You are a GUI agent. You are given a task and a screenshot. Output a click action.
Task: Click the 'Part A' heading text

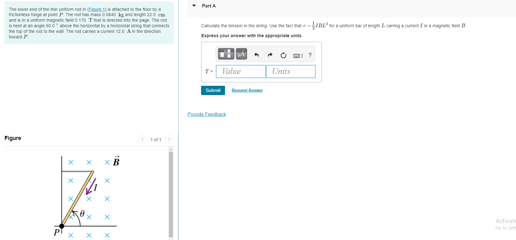(209, 6)
